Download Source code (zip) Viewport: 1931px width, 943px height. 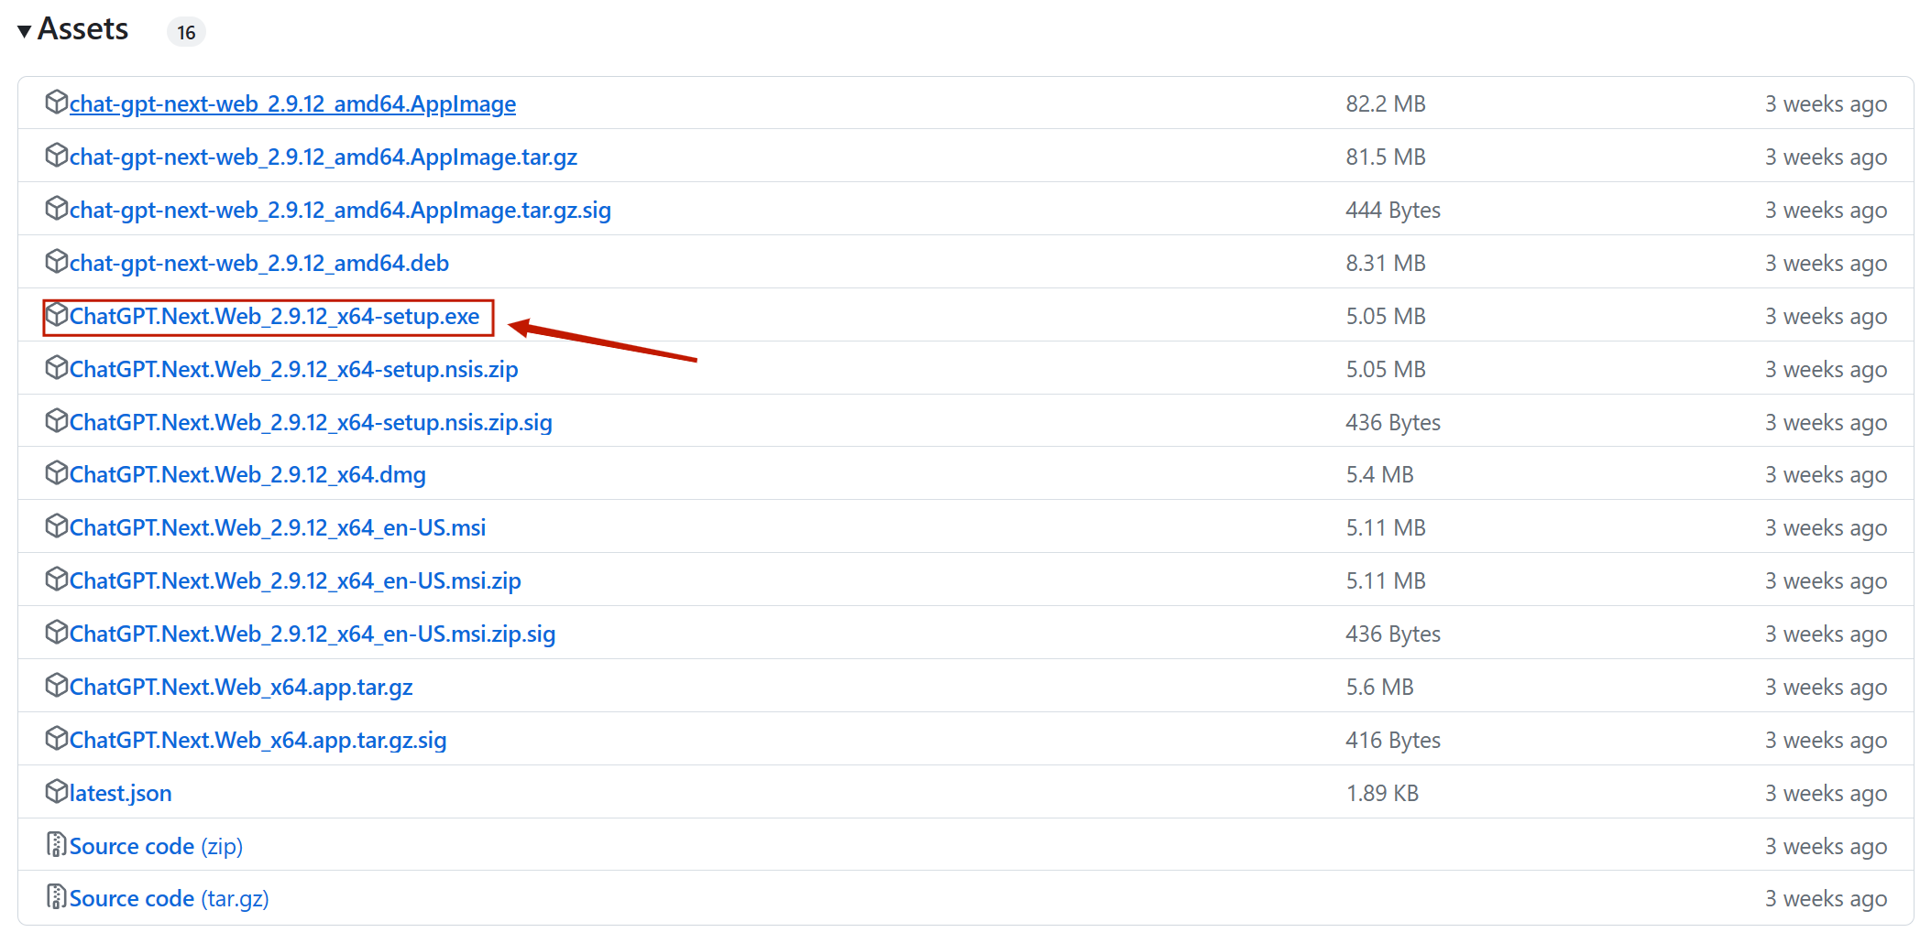tap(156, 847)
